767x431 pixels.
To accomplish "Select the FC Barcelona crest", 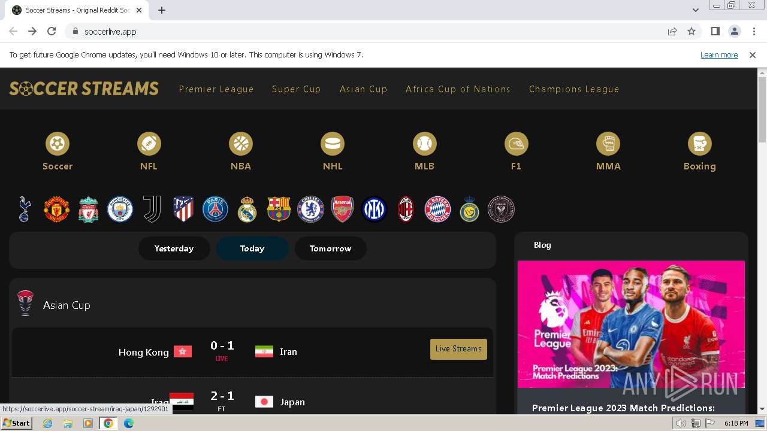I will pyautogui.click(x=279, y=210).
